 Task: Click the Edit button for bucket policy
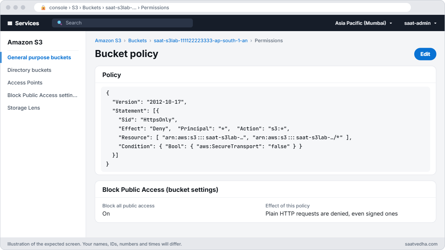425,54
